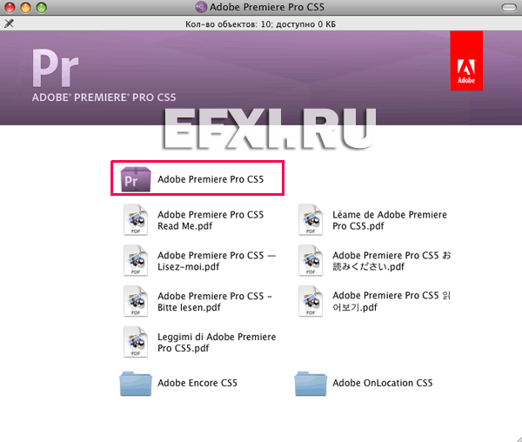Open the Adobe OnLocation CS5 folder icon
The image size is (522, 442).
[311, 384]
